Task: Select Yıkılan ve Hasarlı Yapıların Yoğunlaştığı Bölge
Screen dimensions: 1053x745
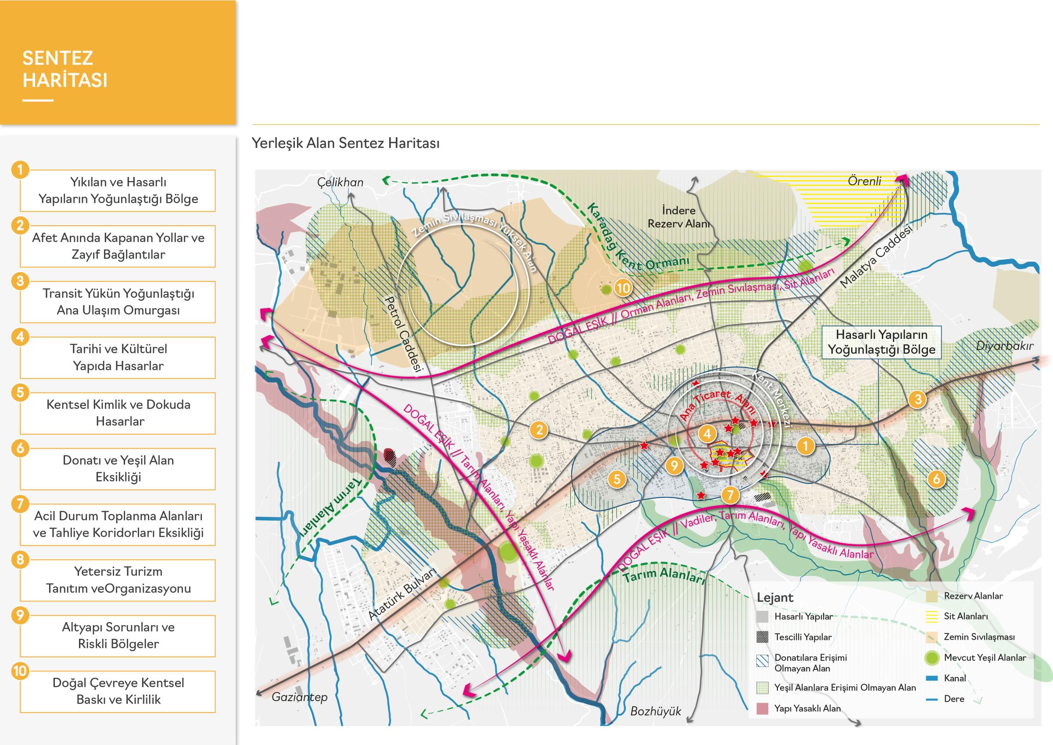Action: [x=118, y=191]
